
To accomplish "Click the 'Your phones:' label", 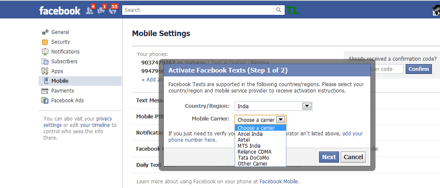I will pos(152,54).
